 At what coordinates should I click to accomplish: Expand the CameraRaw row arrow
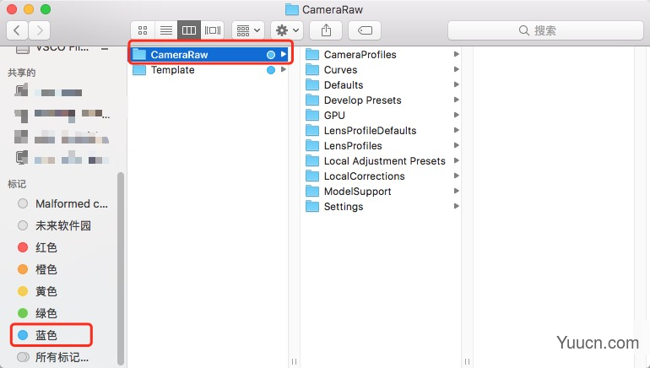point(284,54)
